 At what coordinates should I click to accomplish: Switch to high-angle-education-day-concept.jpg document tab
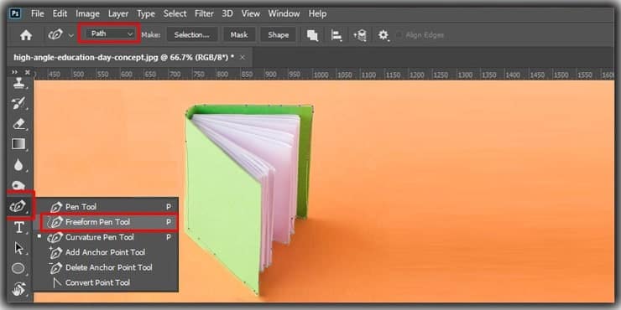tap(123, 58)
